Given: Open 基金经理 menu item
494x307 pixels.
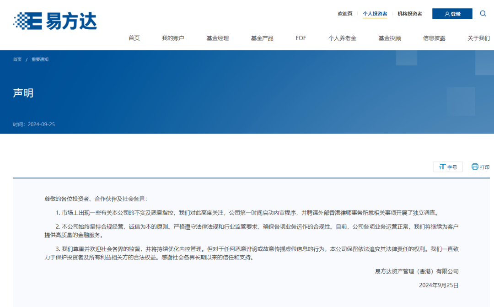Looking at the screenshot, I should 217,38.
